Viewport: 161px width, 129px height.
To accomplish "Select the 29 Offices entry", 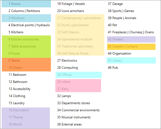I will click(x=79, y=75).
